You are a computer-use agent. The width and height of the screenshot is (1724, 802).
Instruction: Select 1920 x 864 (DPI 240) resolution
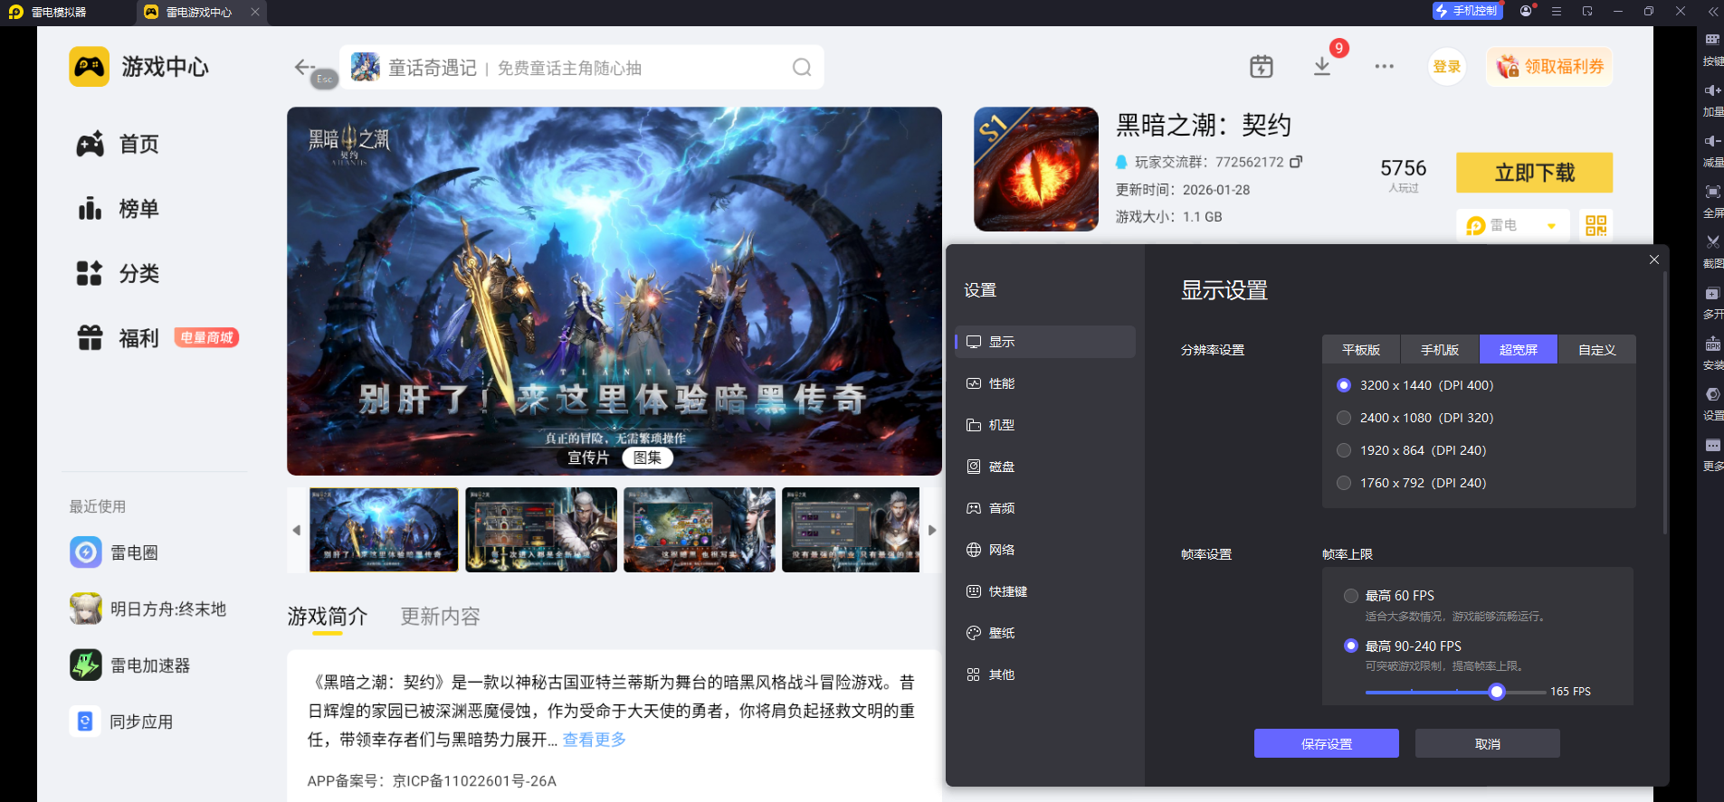coord(1344,450)
